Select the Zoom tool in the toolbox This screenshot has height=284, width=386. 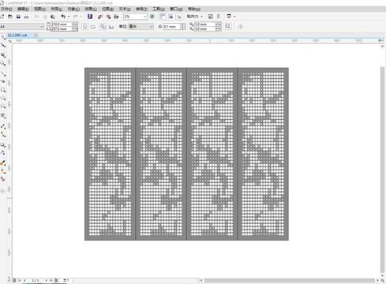point(3,63)
